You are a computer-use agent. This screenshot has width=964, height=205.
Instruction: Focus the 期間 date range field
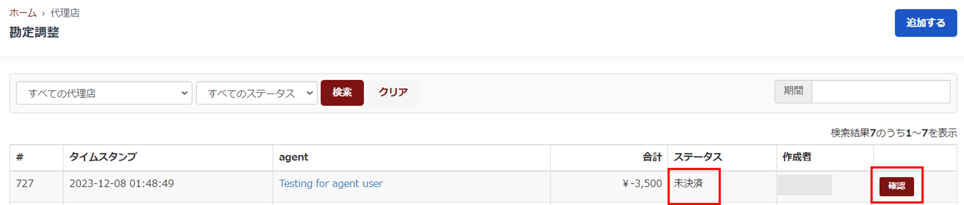[x=880, y=92]
